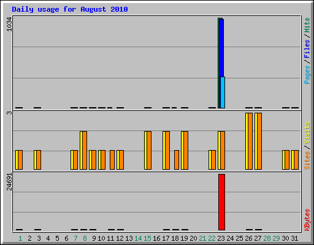Click day label 24 on the x-axis
This screenshot has height=245, width=314.
(x=230, y=238)
